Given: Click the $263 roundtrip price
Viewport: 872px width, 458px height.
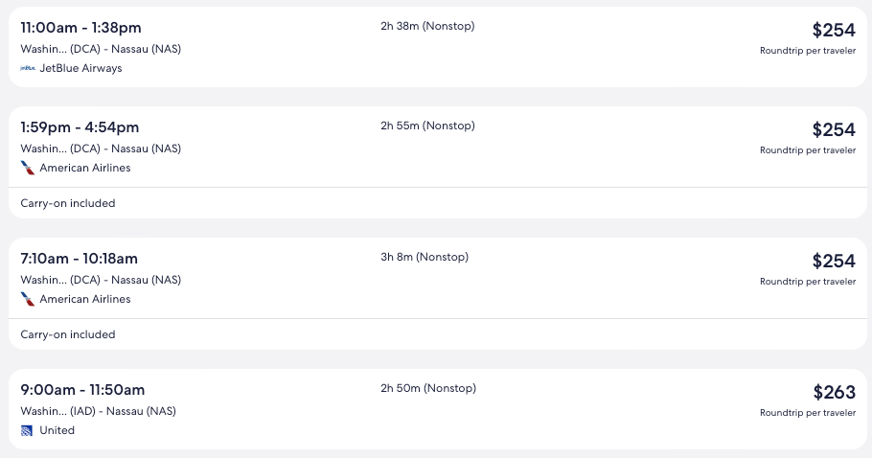Looking at the screenshot, I should pos(833,392).
